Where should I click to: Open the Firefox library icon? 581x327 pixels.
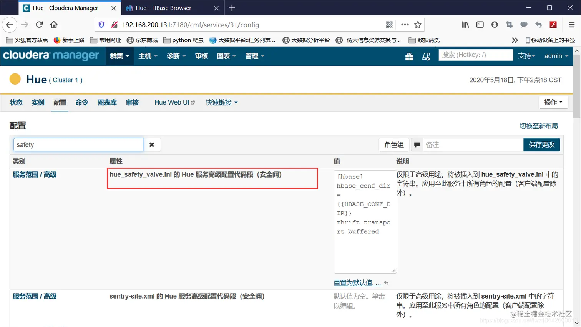pos(465,25)
